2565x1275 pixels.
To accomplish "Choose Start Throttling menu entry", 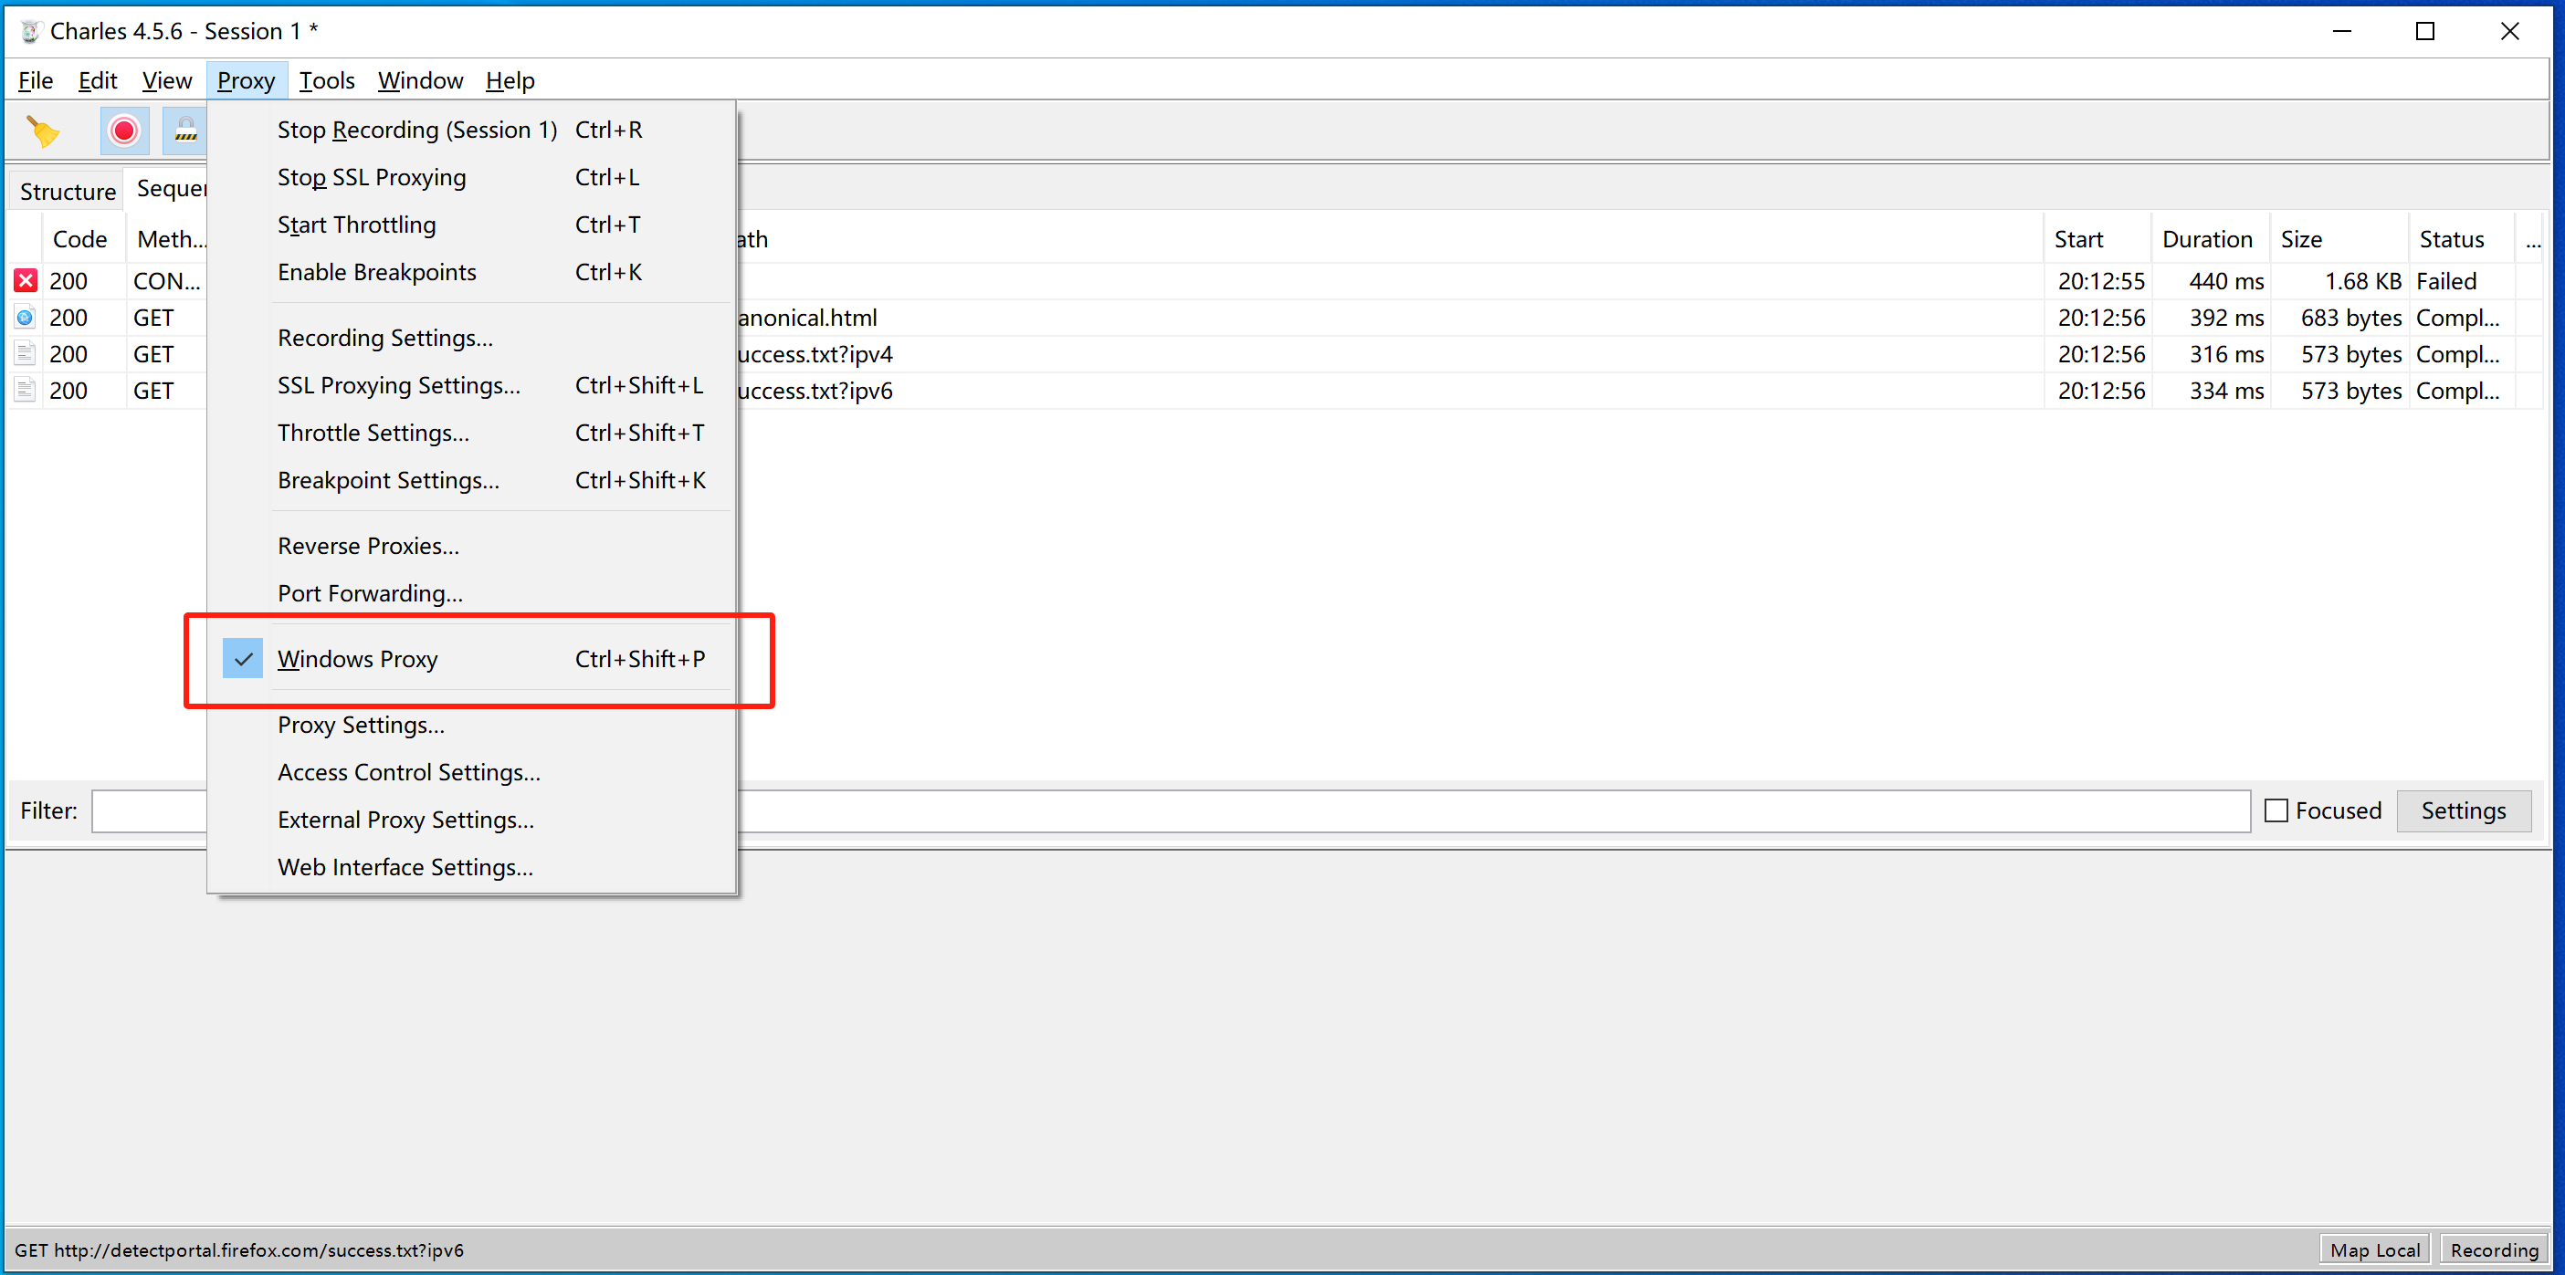I will (x=472, y=225).
